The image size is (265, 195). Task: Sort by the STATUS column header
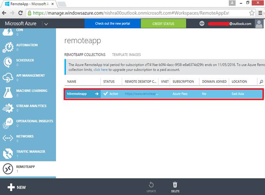click(109, 82)
